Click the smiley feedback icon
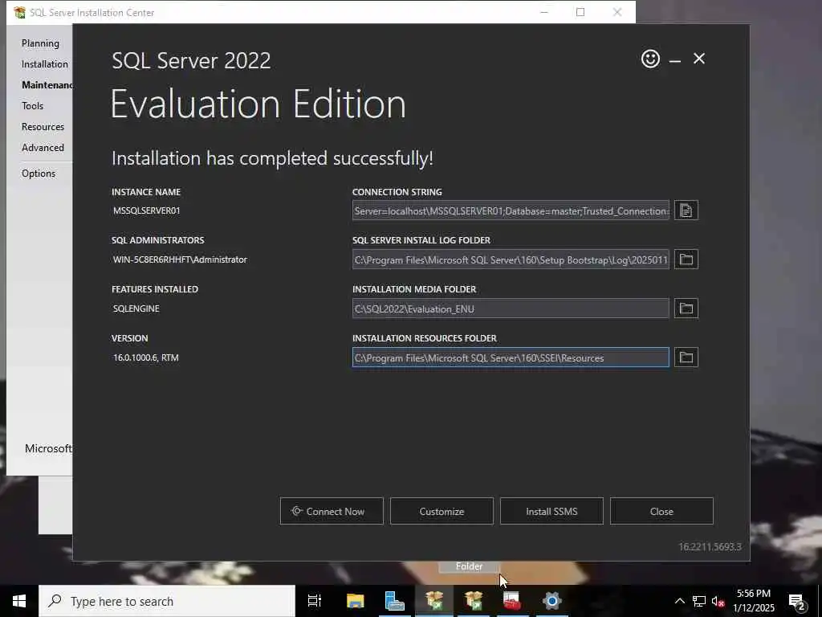Screen dimensions: 822x617 [x=650, y=59]
